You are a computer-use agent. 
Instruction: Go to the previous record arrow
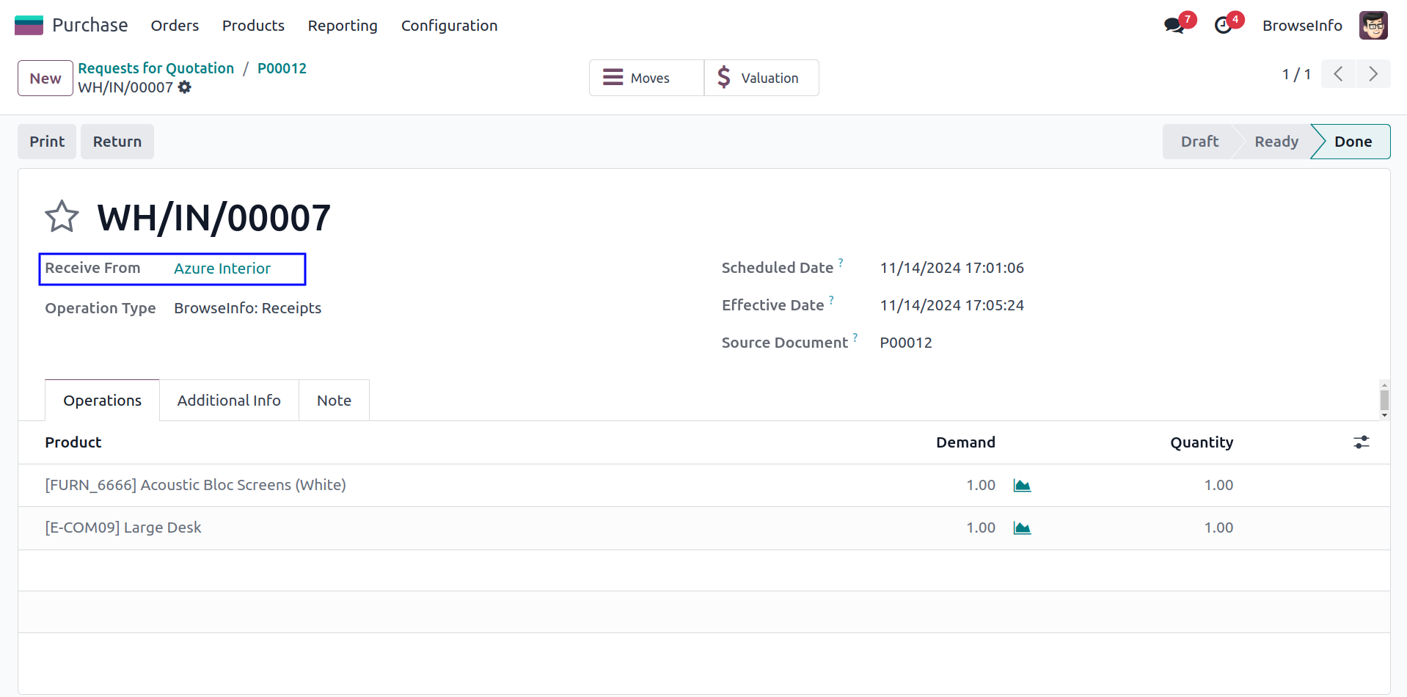(x=1338, y=74)
